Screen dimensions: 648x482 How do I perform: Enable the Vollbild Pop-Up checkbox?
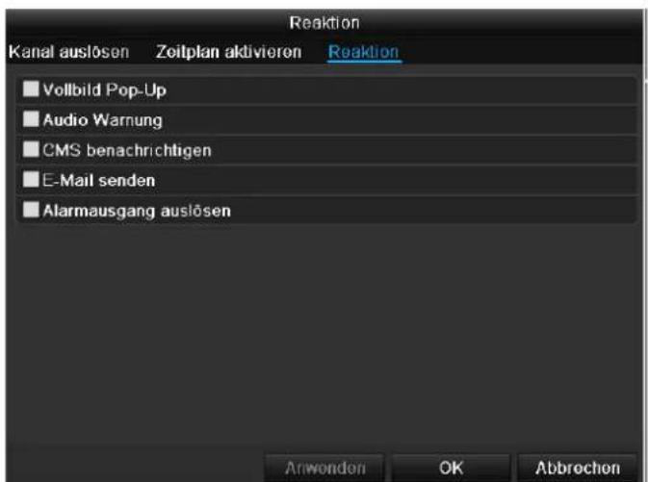point(31,89)
